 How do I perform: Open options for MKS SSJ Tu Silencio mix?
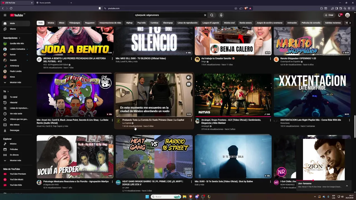[x=191, y=59]
